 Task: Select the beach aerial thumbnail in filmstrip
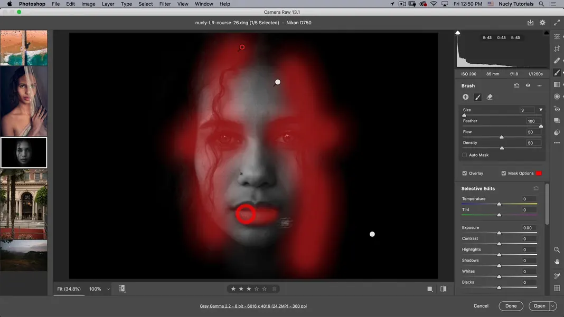tap(24, 48)
